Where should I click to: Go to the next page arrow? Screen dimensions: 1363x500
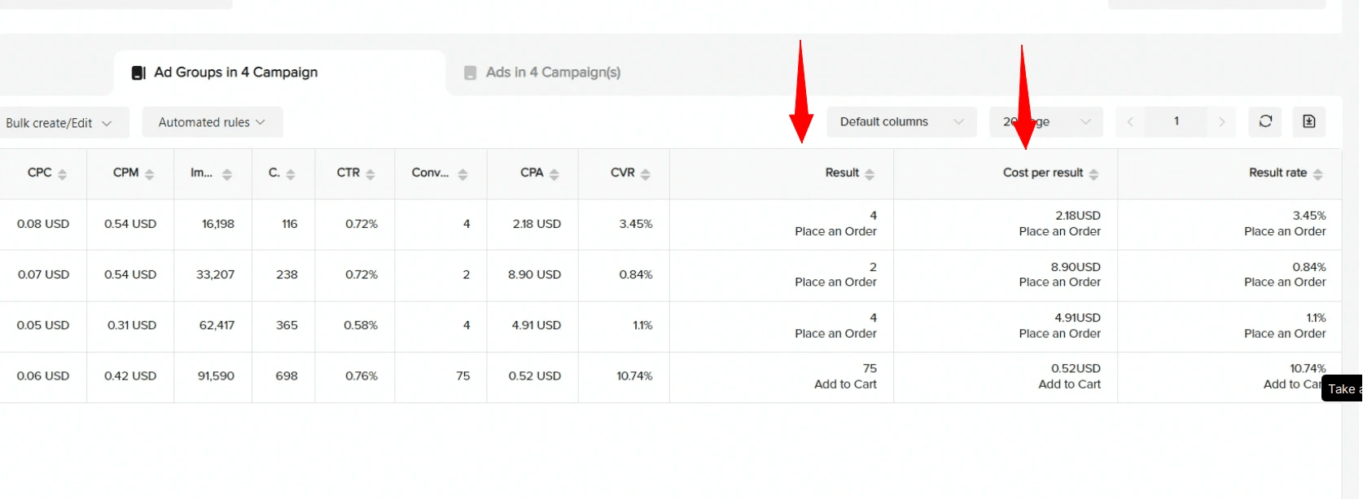(1221, 121)
